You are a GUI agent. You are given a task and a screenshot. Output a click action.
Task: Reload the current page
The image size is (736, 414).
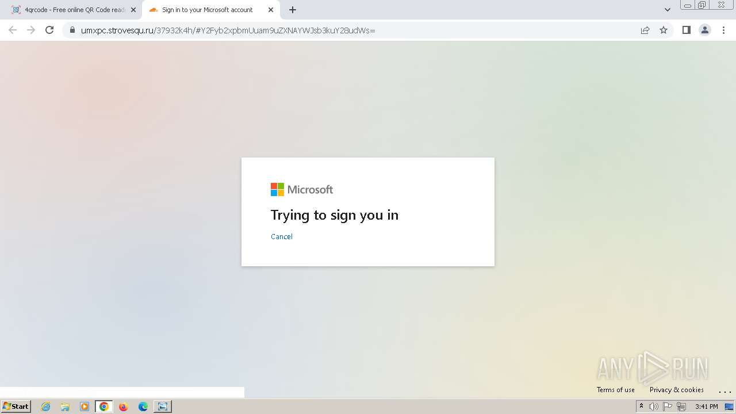49,30
